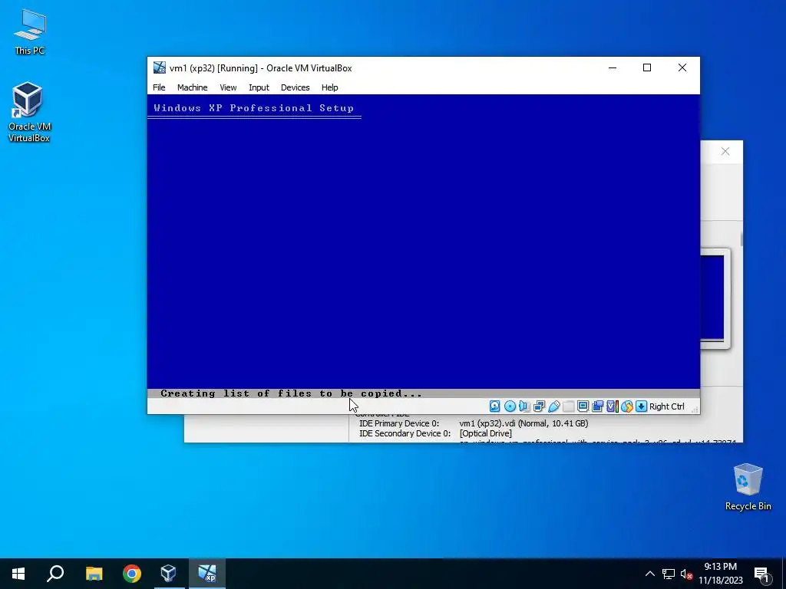Click the '[Optical Drive]' value
This screenshot has height=589, width=786.
[x=485, y=433]
